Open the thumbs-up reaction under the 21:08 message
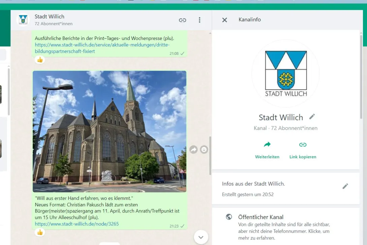 pos(40,60)
